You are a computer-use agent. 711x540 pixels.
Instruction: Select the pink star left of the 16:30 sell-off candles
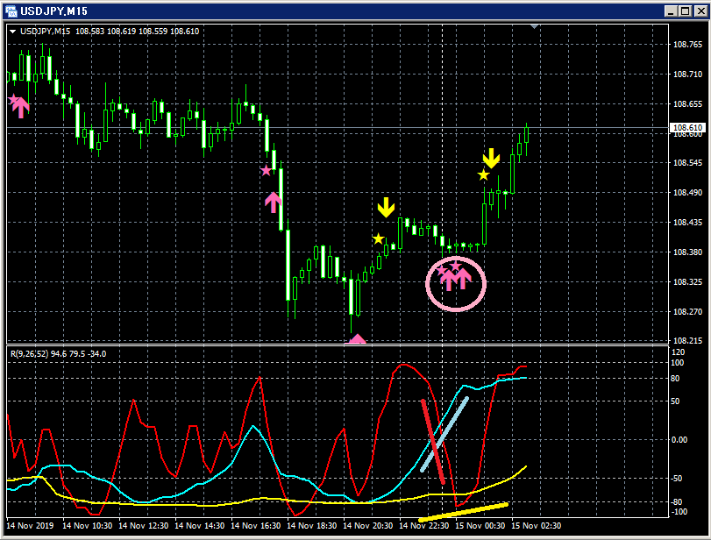click(267, 171)
